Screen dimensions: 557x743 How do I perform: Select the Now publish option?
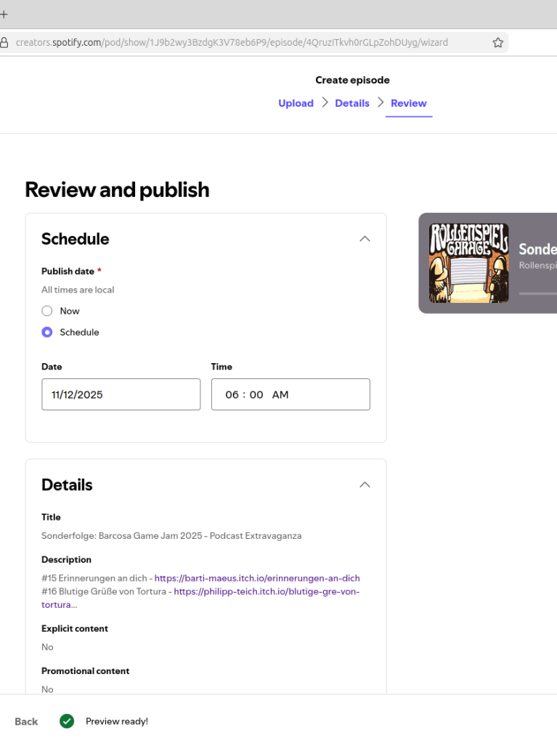[x=47, y=311]
